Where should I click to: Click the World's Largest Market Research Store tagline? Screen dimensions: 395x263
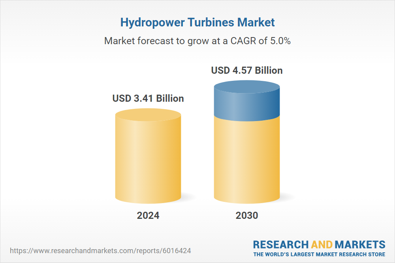pos(319,254)
